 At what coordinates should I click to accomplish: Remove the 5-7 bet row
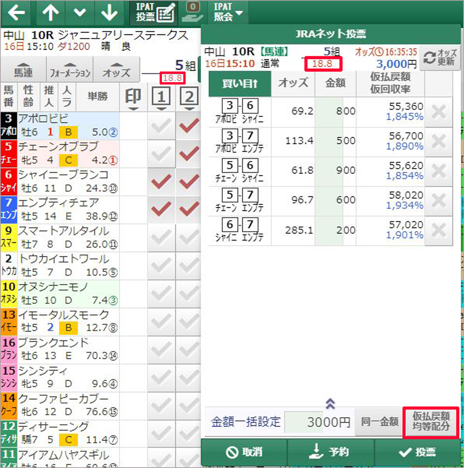pos(438,201)
